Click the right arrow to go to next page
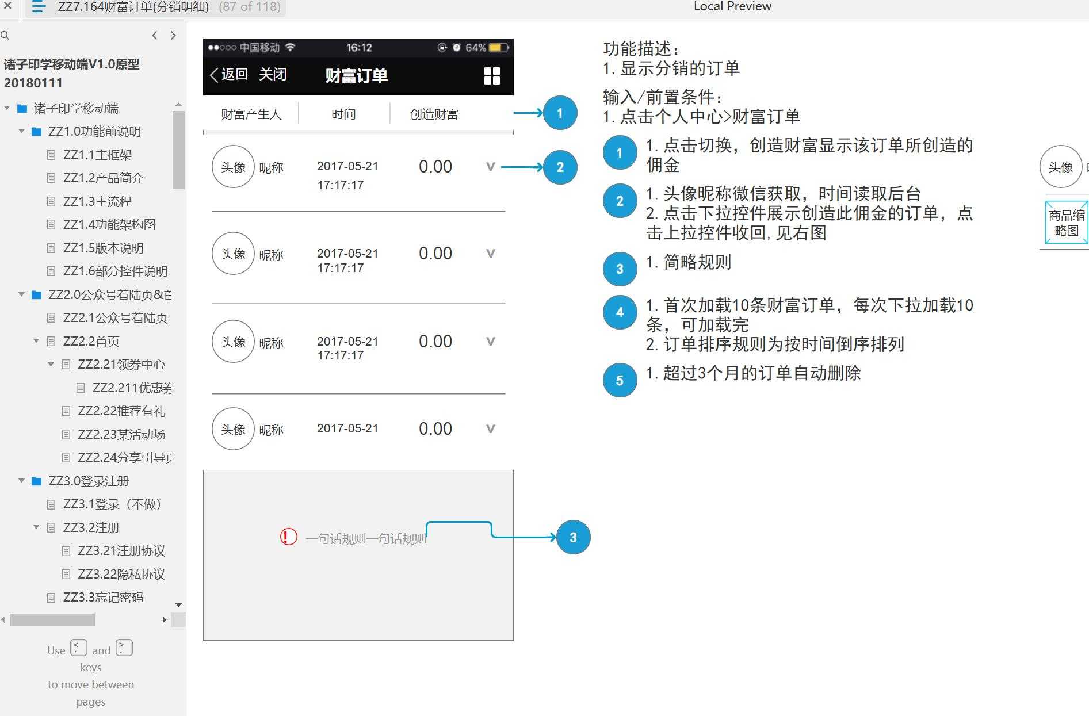1089x716 pixels. tap(174, 36)
